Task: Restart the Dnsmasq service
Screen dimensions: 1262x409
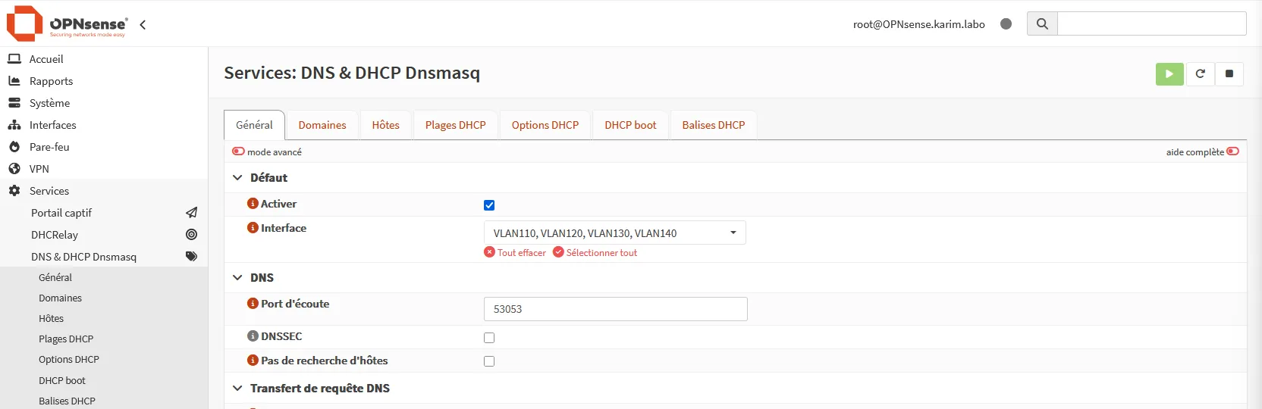Action: tap(1200, 73)
